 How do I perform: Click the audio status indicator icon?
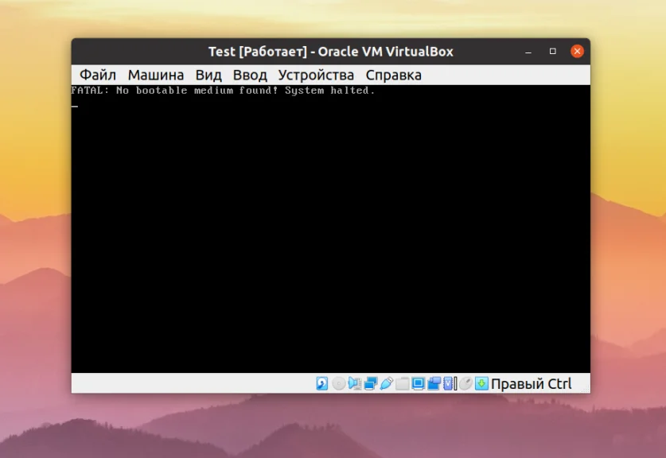[353, 383]
